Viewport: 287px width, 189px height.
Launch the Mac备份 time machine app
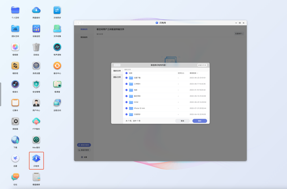tap(36, 140)
